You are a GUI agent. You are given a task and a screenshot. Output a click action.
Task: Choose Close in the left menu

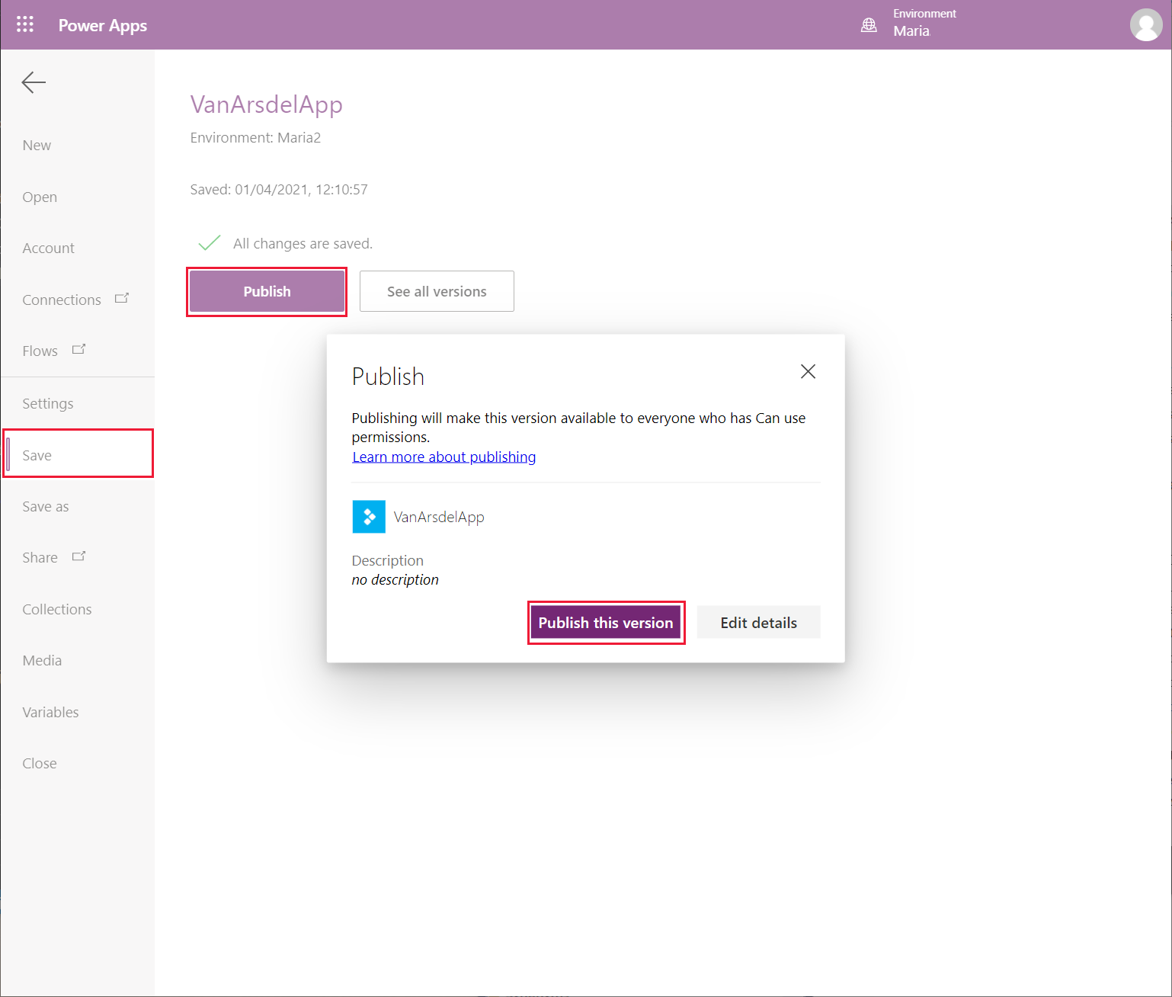tap(40, 764)
